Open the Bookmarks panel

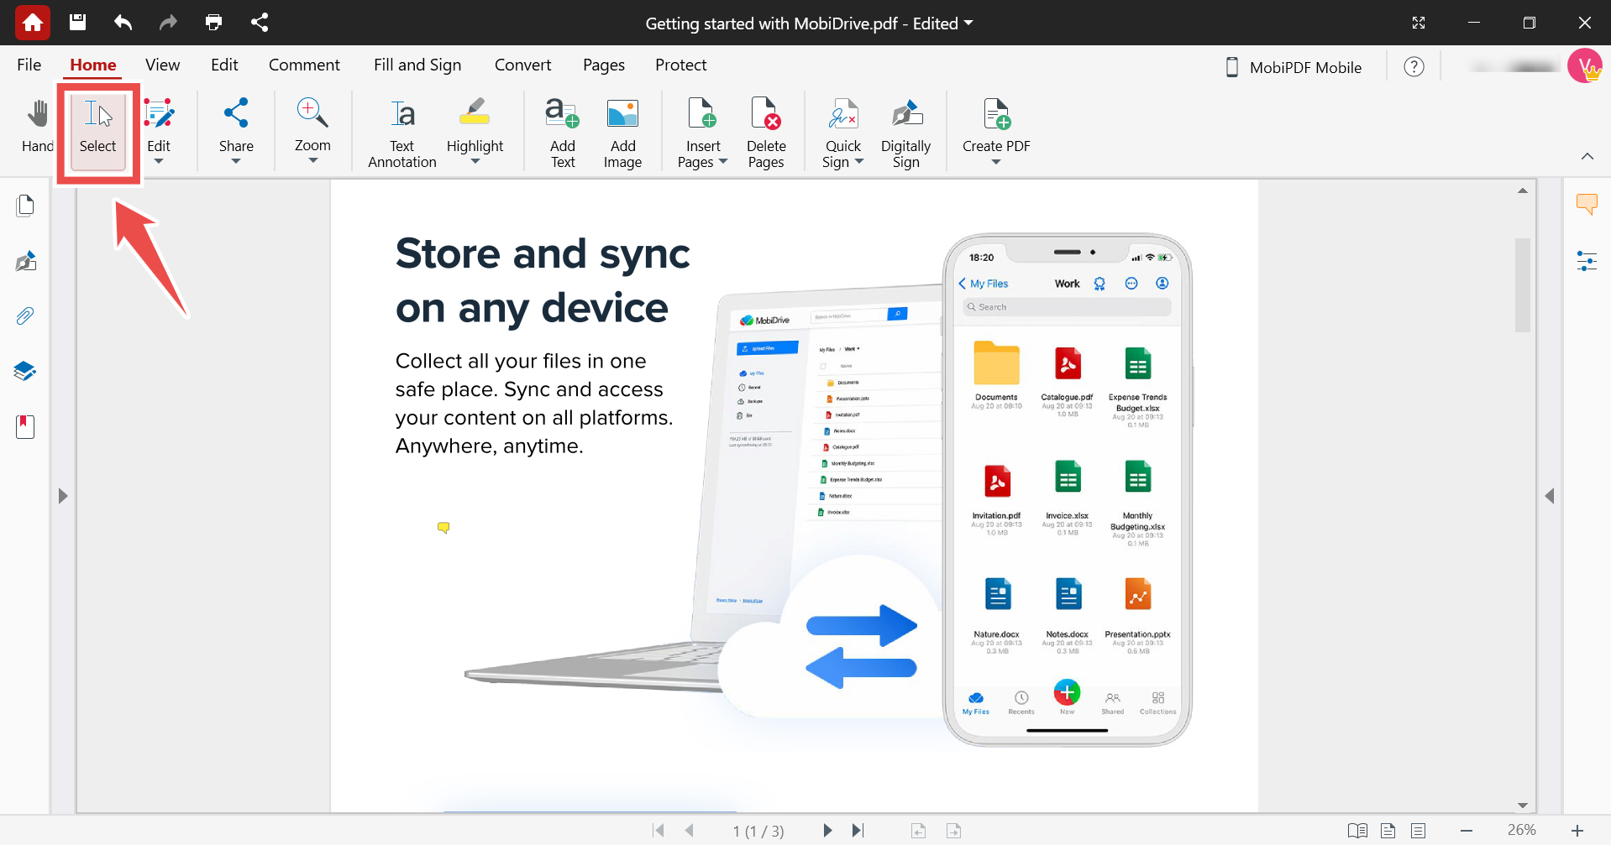tap(24, 426)
